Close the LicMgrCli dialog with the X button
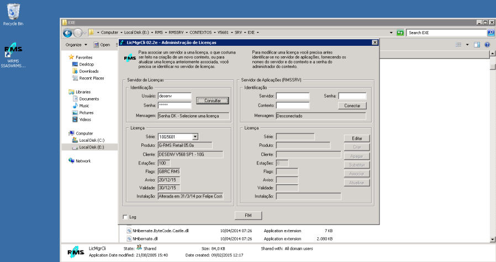This screenshot has width=496, height=262. tap(374, 42)
